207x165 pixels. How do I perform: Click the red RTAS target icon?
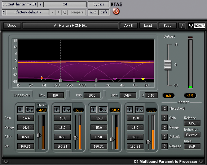116,11
